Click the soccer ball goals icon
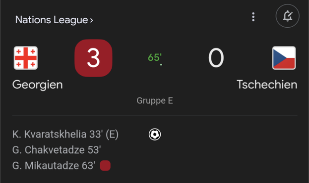This screenshot has width=309, height=183. 155,135
